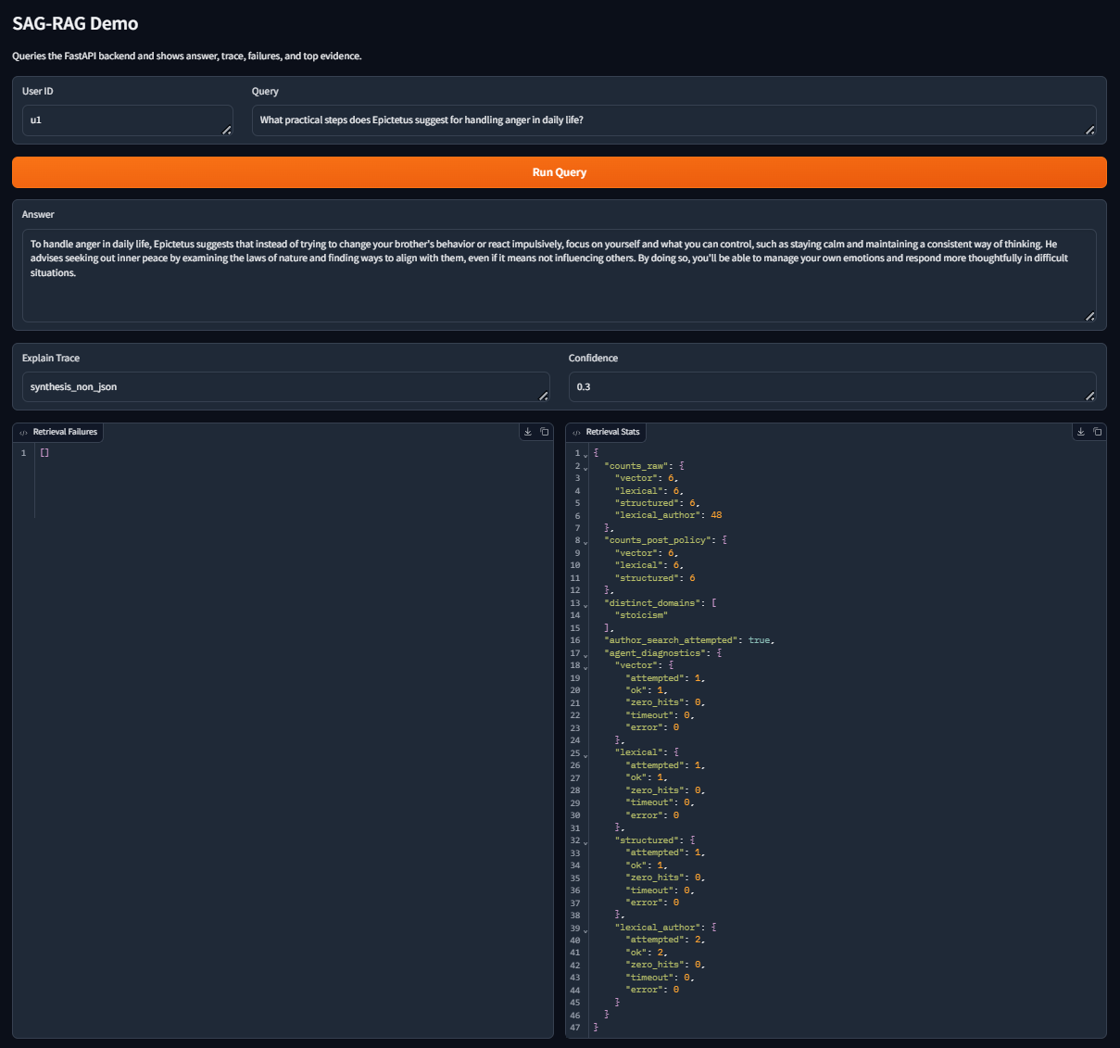Screen dimensions: 1120x1048
Task: Grab the Query field resize handle
Action: [1090, 131]
